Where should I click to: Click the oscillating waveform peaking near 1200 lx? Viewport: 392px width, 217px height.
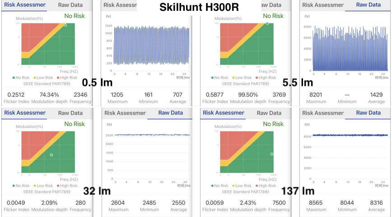point(151,45)
